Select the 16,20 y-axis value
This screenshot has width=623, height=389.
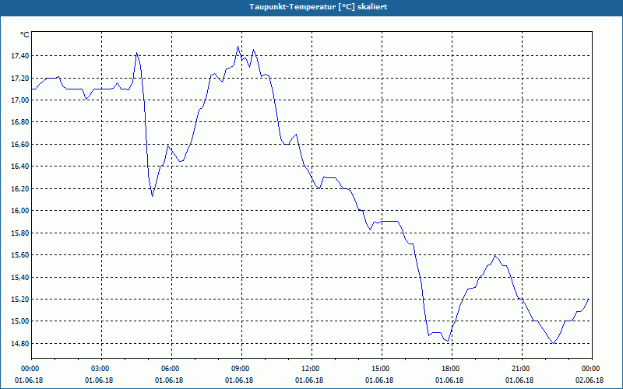click(x=19, y=188)
